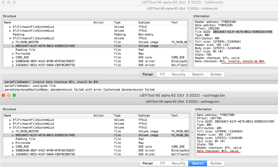278x167 pixels.
Task: Select CORE_DXE row name in outimage.bin window
Action: click(x=22, y=147)
